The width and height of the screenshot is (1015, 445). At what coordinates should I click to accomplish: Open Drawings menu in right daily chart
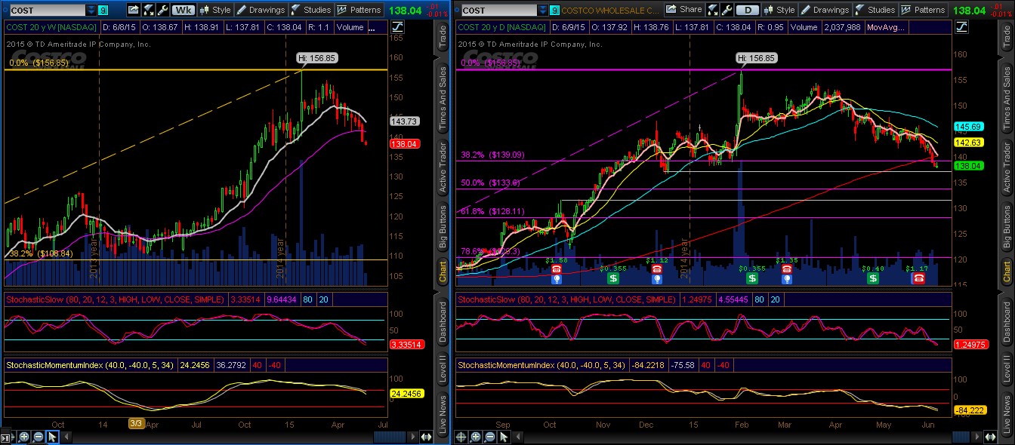pos(825,10)
